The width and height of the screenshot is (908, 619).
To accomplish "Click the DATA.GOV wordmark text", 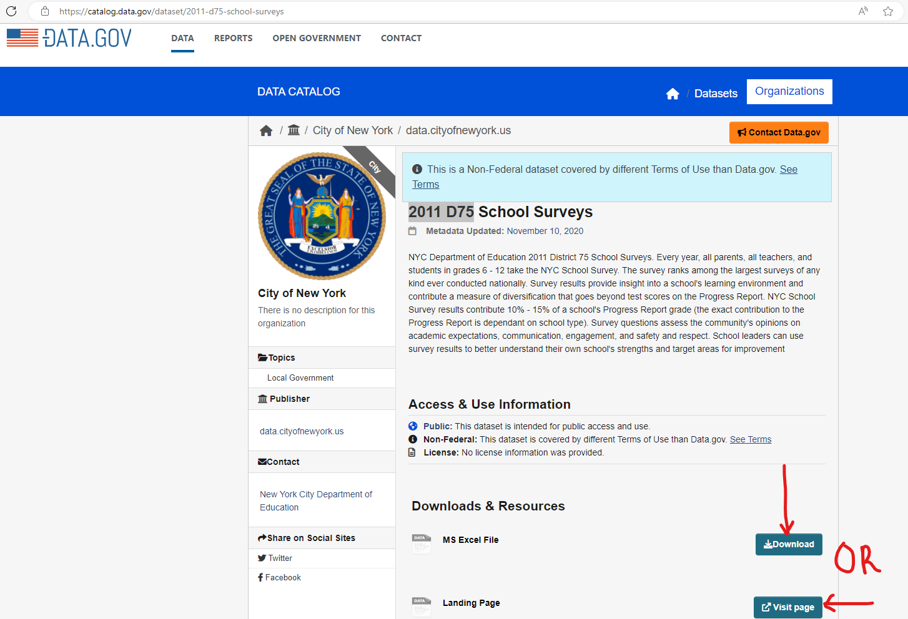I will click(x=87, y=38).
